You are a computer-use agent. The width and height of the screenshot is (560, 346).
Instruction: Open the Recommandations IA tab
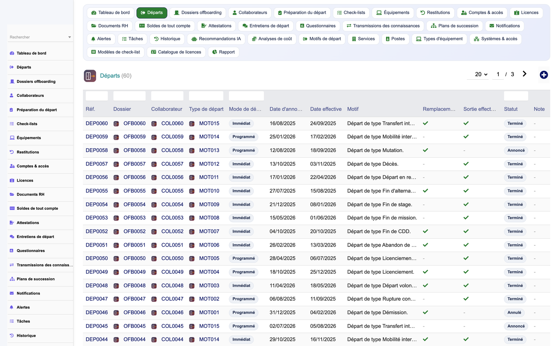216,39
